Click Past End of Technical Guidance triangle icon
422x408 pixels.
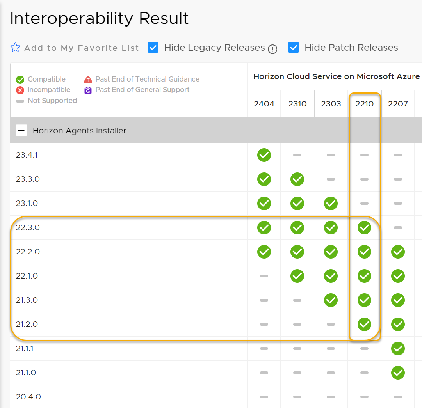point(88,79)
